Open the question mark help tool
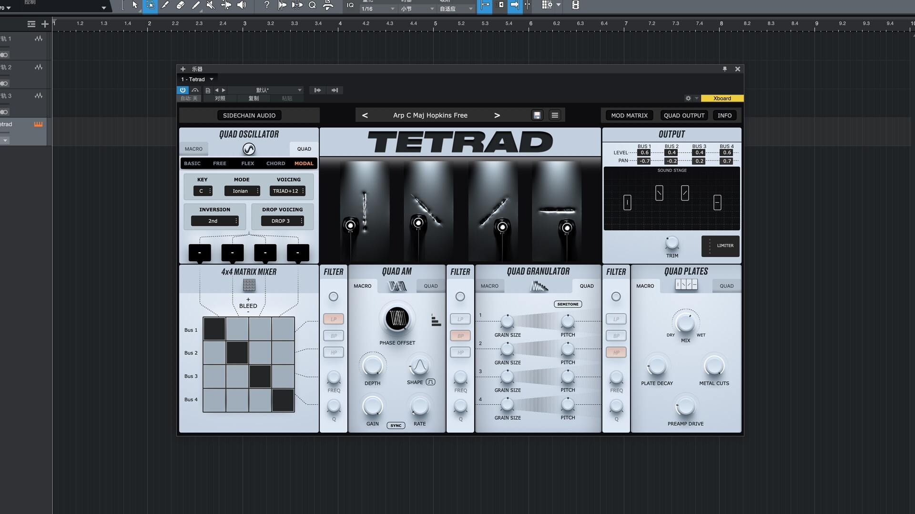 (267, 5)
